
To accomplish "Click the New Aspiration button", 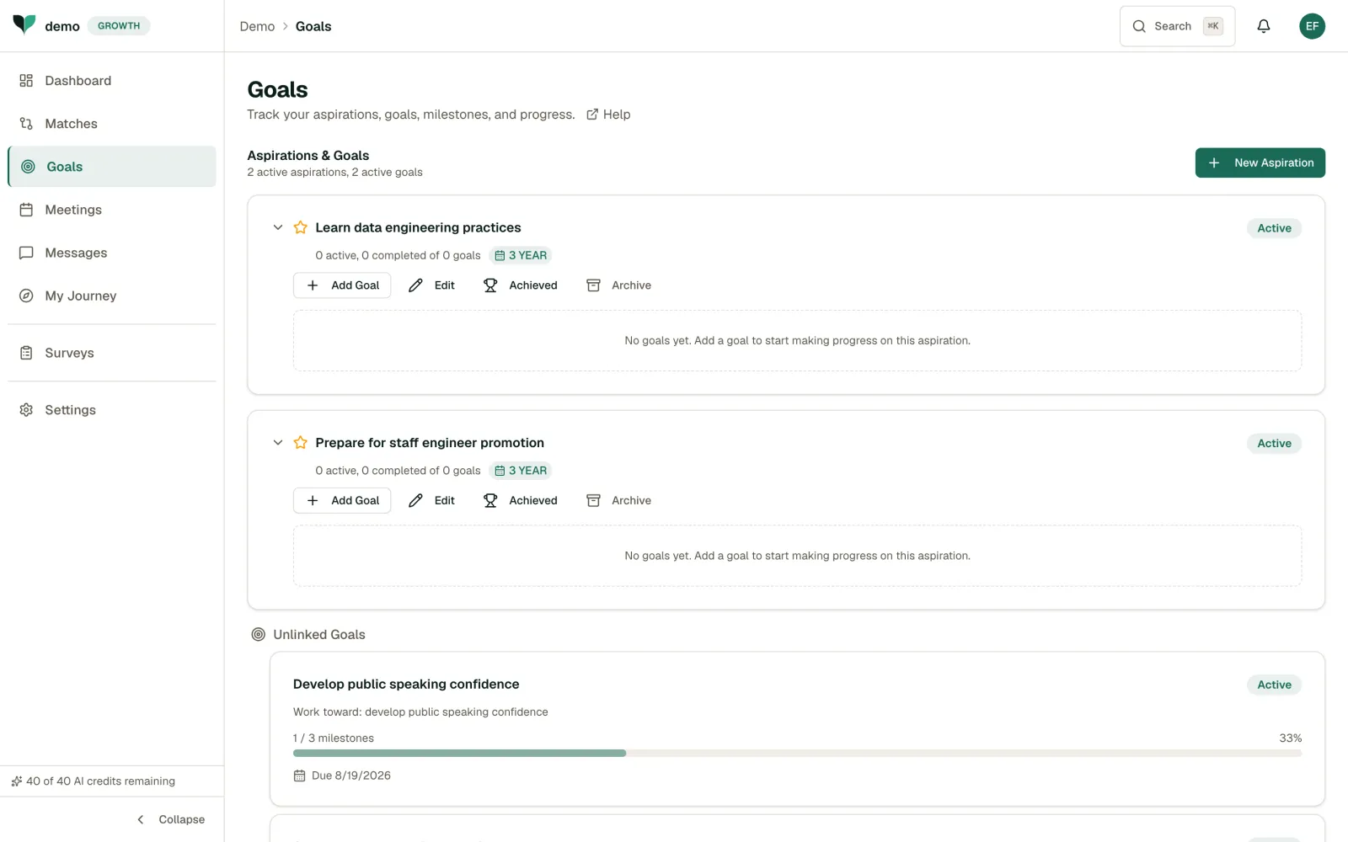I will 1260,163.
